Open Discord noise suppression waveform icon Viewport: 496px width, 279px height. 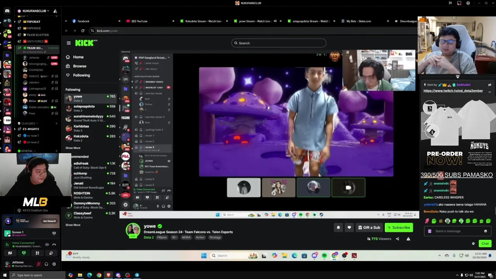(x=47, y=244)
